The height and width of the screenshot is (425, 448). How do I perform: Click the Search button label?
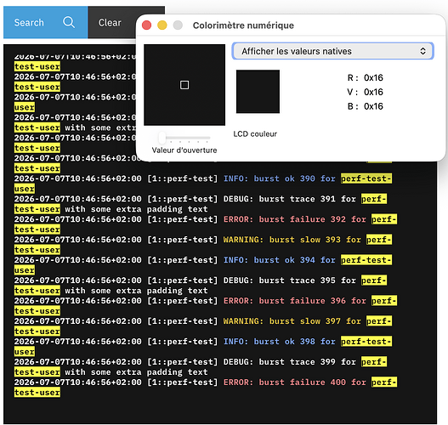click(x=29, y=23)
